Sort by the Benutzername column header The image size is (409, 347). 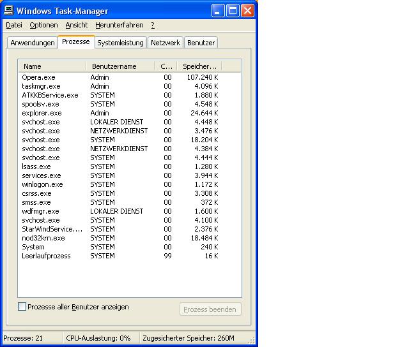pyautogui.click(x=120, y=66)
